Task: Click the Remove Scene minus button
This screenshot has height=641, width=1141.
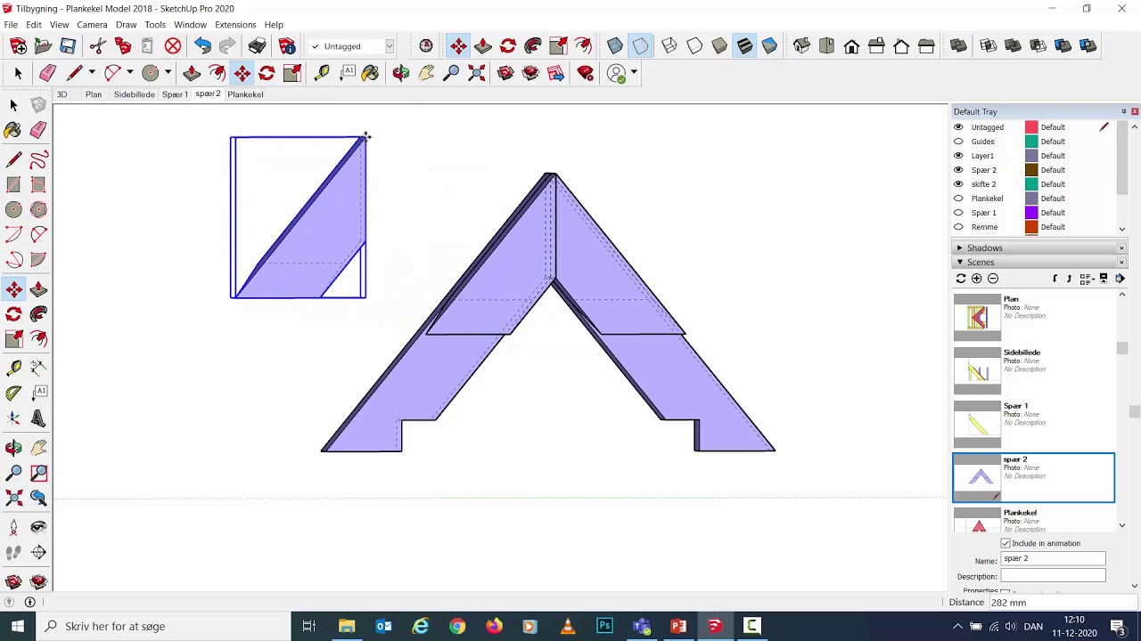Action: point(993,279)
